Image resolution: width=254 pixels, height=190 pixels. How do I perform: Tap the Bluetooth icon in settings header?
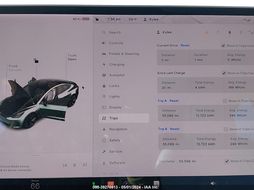pyautogui.click(x=240, y=32)
